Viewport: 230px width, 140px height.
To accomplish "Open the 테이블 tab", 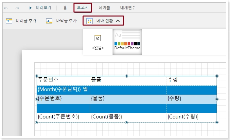I will pyautogui.click(x=104, y=8).
